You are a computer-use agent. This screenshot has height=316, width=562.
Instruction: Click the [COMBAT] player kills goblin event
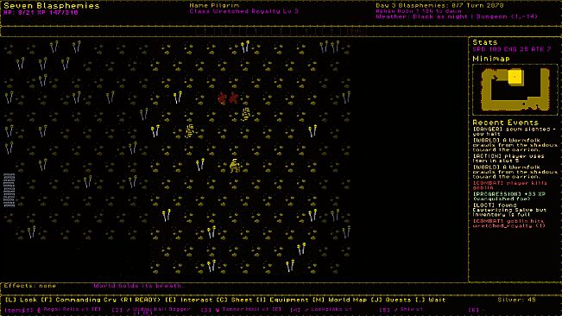coord(509,186)
